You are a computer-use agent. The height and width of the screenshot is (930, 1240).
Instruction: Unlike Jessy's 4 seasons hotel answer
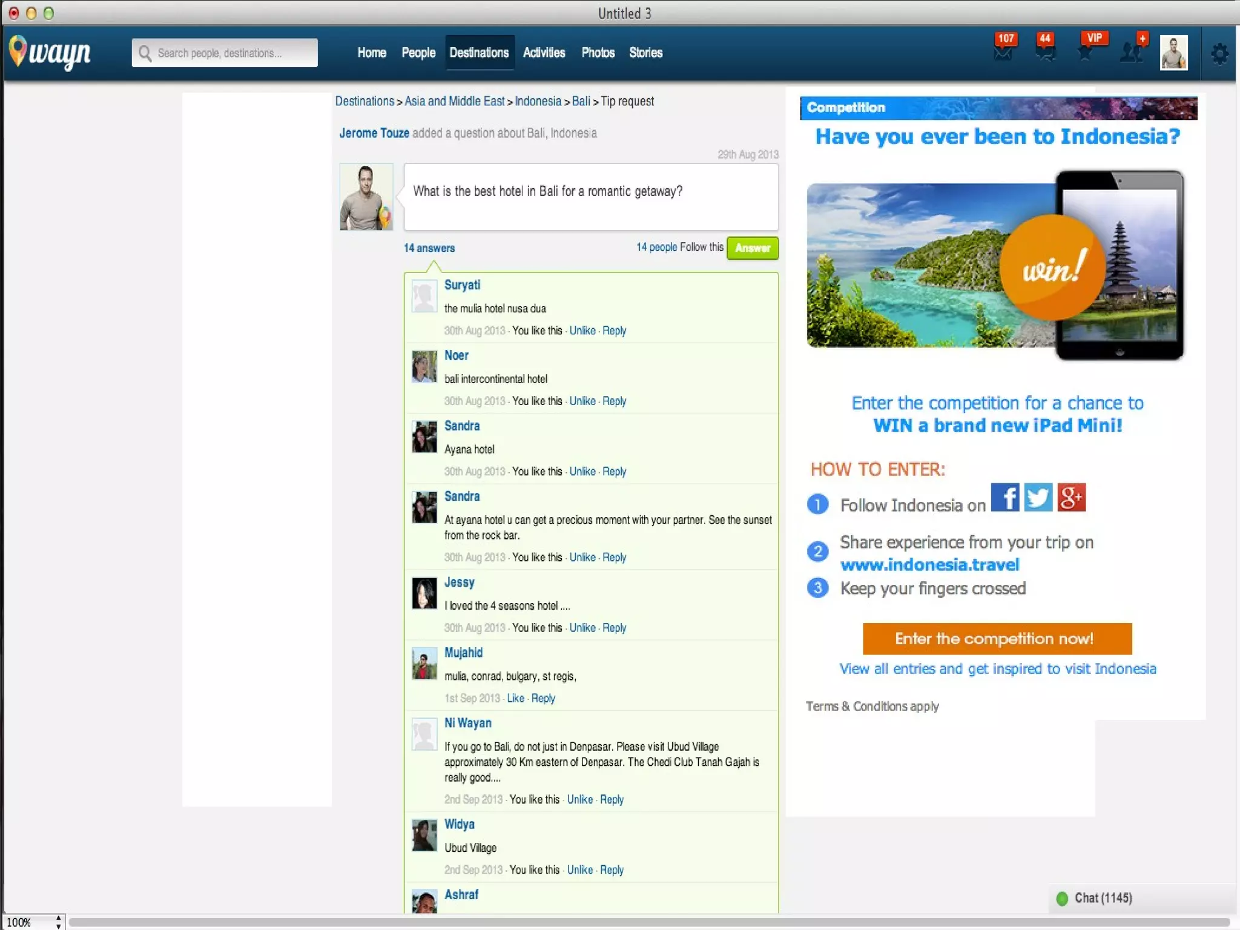pyautogui.click(x=582, y=628)
